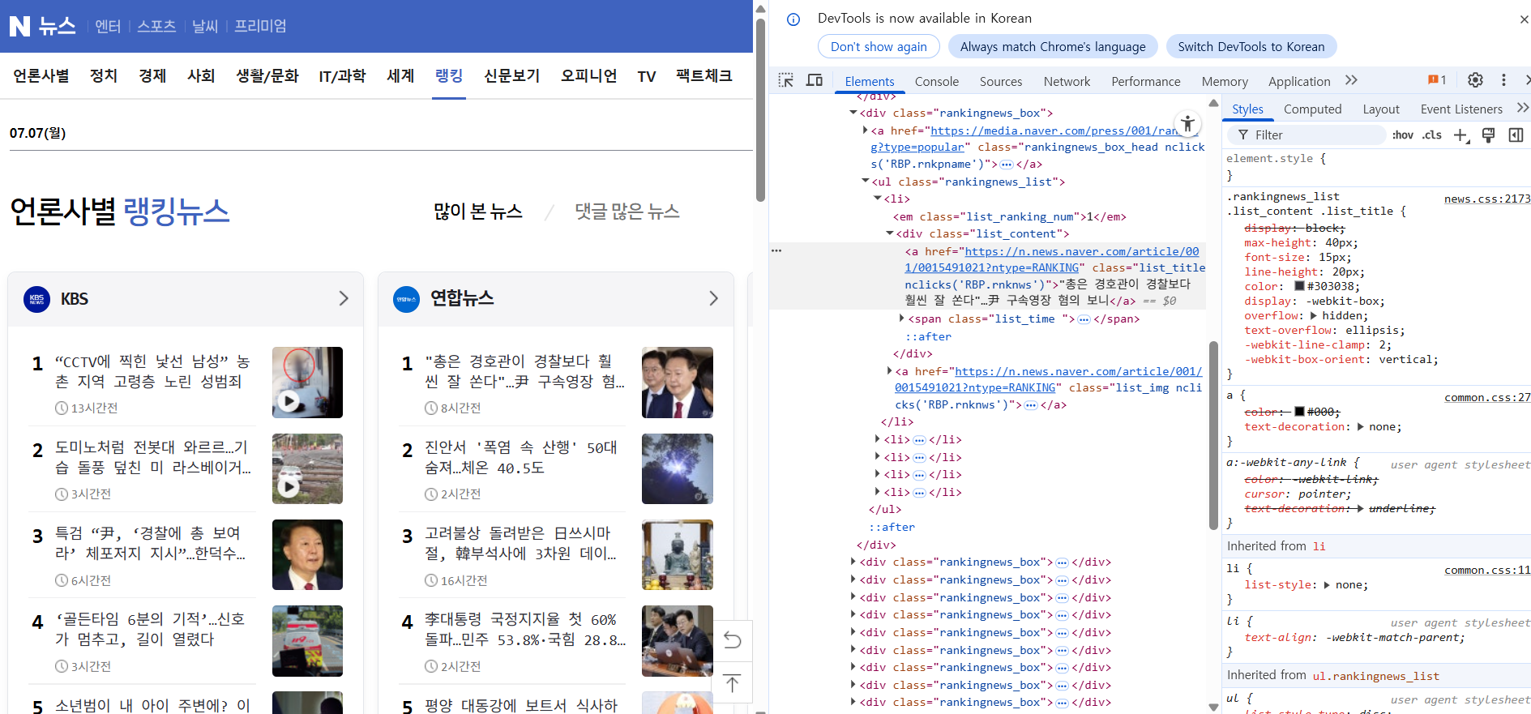The width and height of the screenshot is (1531, 714).
Task: Open the common.css:27 source link
Action: point(1487,397)
